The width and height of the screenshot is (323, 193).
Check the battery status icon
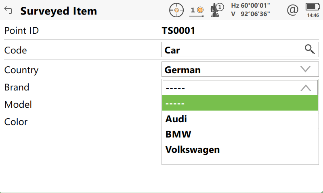tap(313, 7)
